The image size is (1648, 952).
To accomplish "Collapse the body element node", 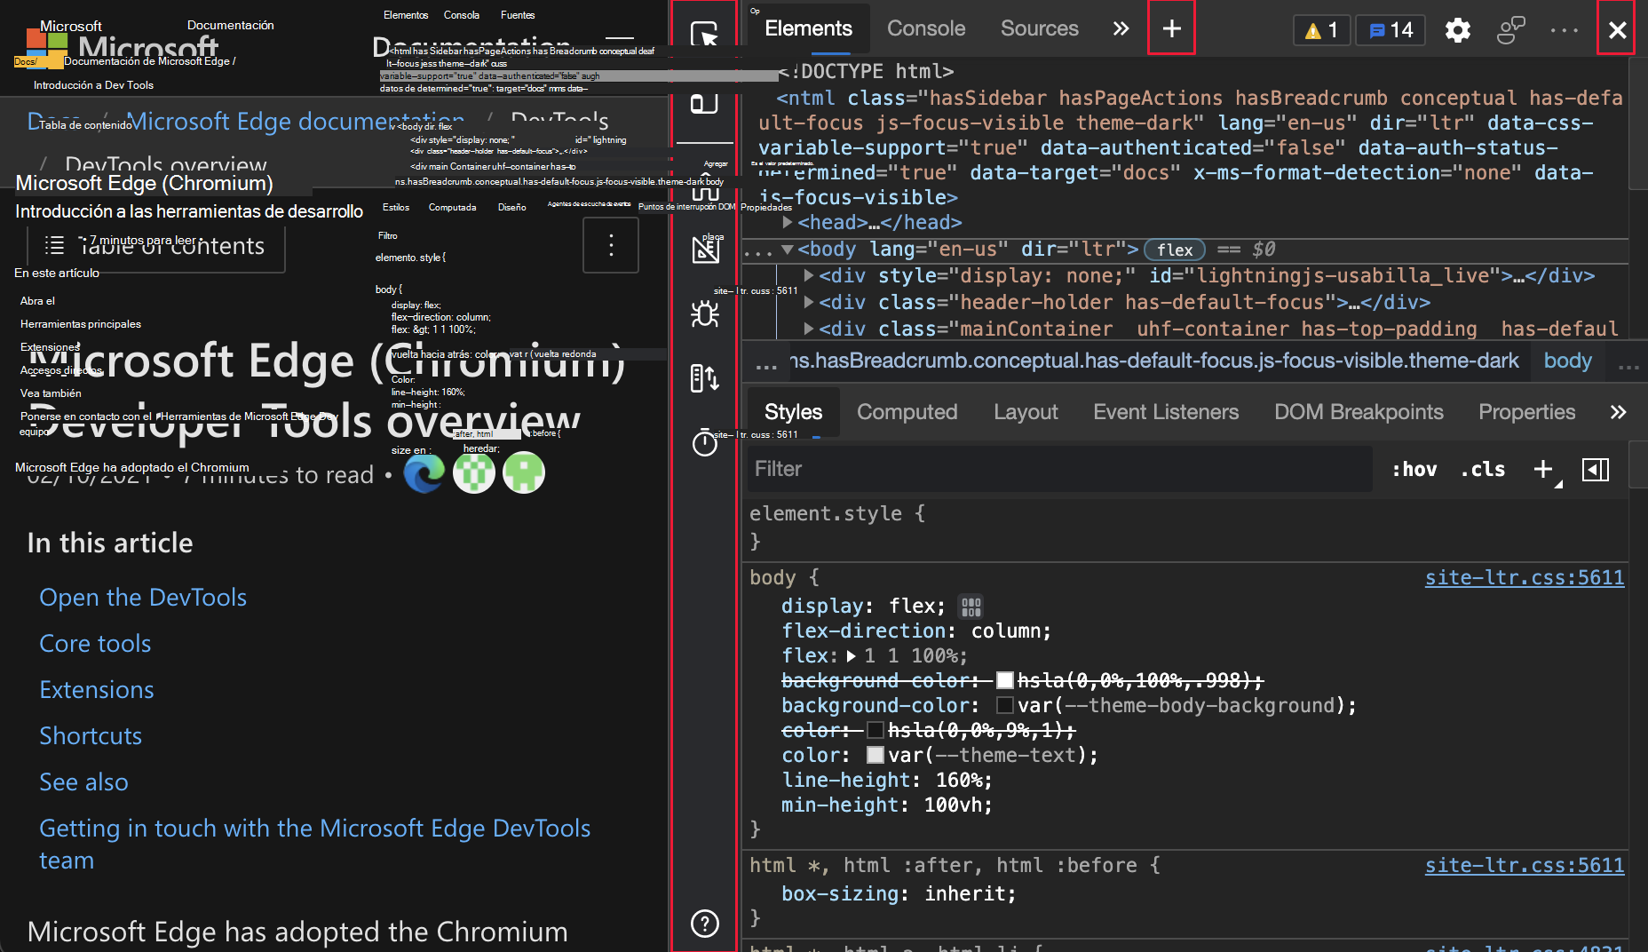I will [787, 250].
